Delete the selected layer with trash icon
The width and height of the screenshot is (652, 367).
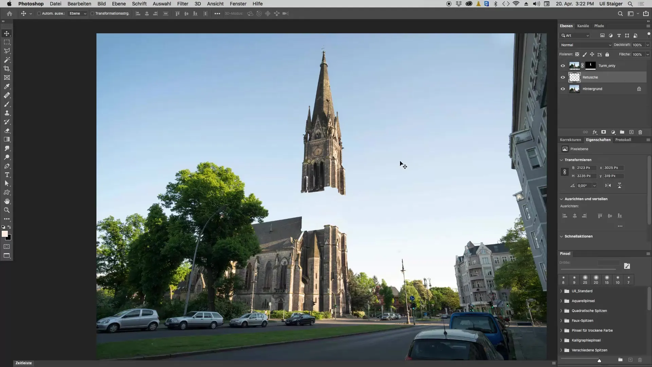tap(640, 132)
